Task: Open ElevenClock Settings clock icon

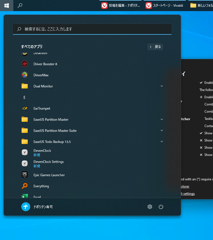Action: (x=25, y=163)
